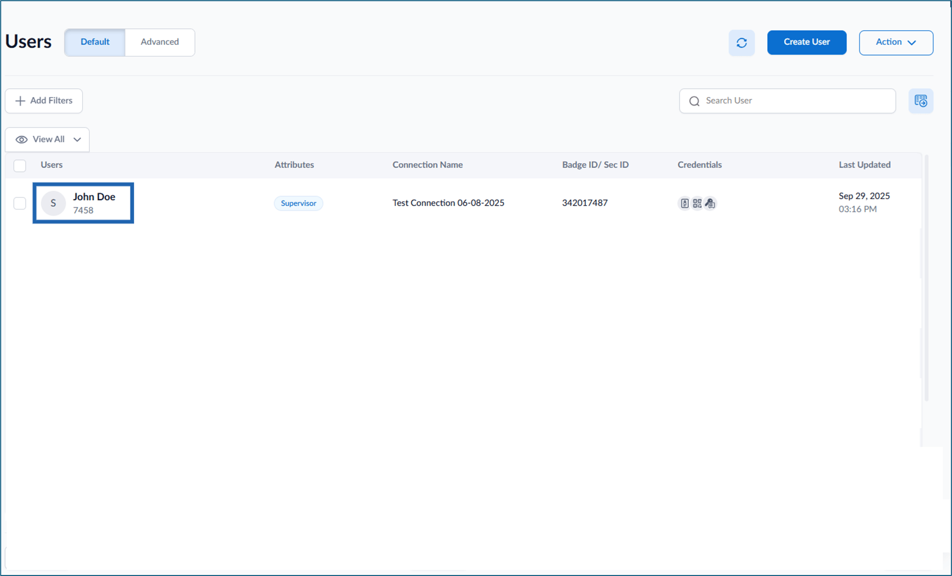Select the checkbox for John Doe's row
Image resolution: width=952 pixels, height=576 pixels.
coord(20,203)
